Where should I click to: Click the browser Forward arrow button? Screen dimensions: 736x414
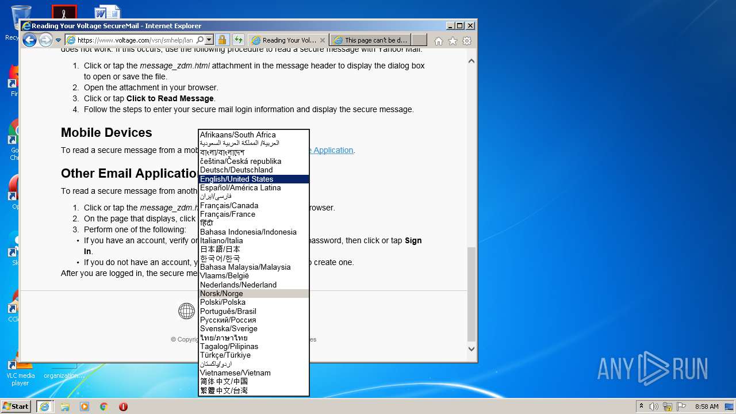(x=45, y=40)
